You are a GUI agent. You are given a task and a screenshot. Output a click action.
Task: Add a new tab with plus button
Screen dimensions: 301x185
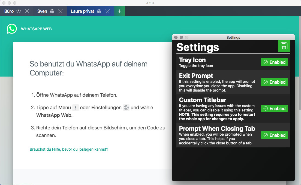coord(119,11)
